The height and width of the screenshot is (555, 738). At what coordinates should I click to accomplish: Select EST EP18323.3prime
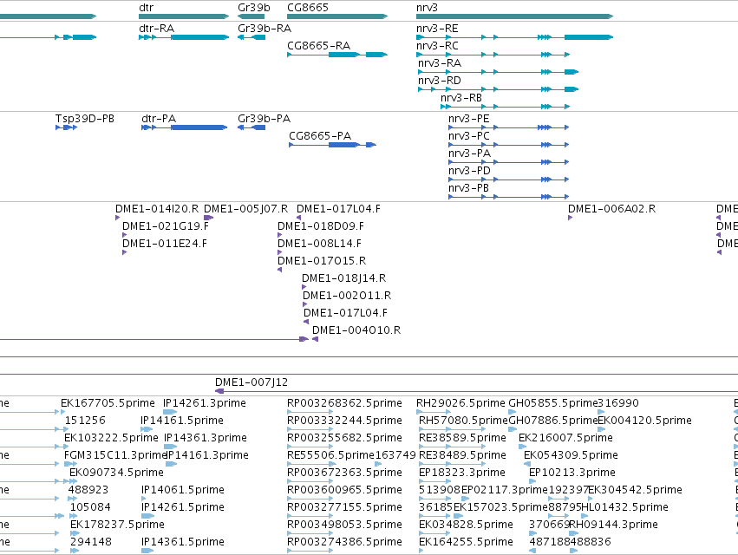(x=461, y=473)
